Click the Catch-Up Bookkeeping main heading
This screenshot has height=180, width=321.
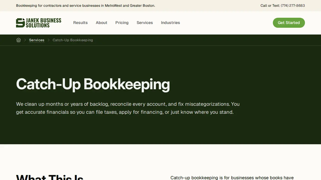pyautogui.click(x=93, y=84)
